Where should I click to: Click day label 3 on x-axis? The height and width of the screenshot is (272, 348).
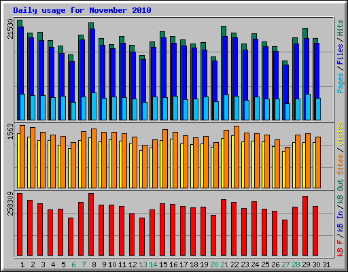point(43,265)
